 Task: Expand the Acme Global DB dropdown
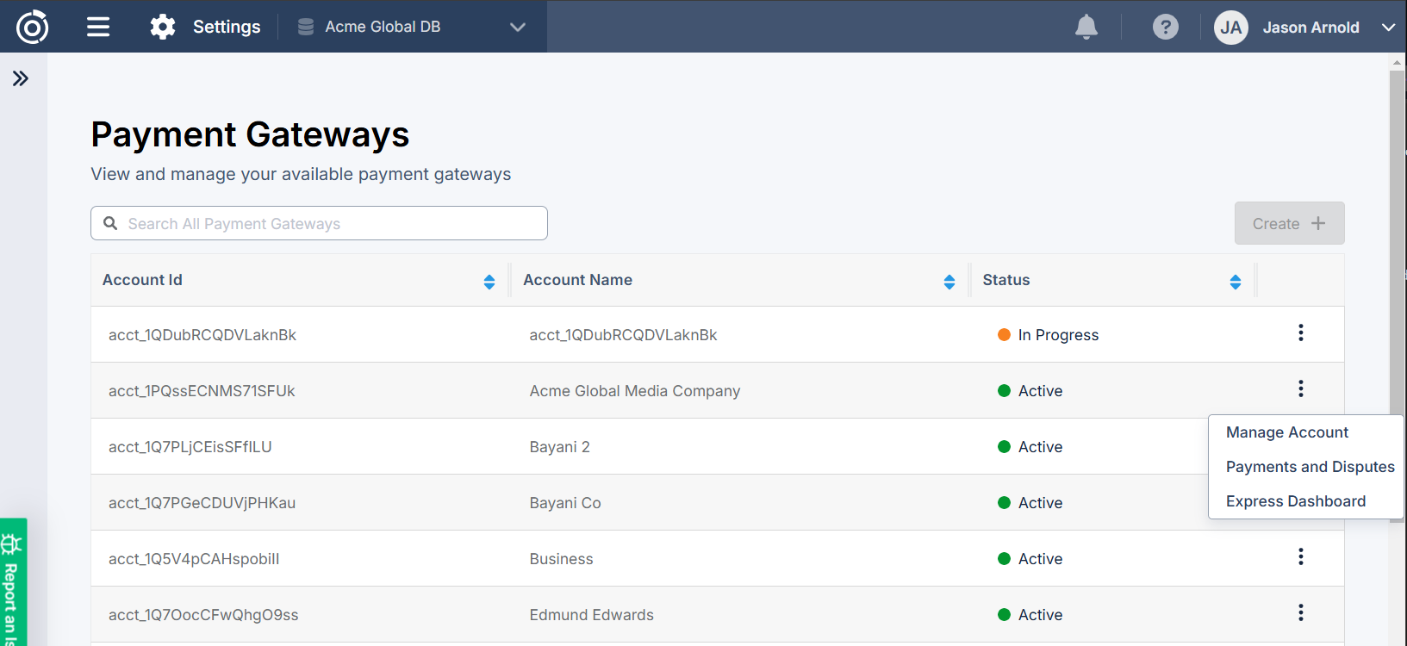(517, 27)
